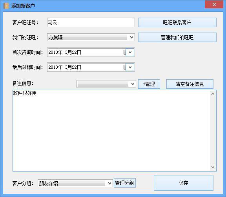Open the 最后跟踪时间 date picker dropdown arrow

coord(130,67)
